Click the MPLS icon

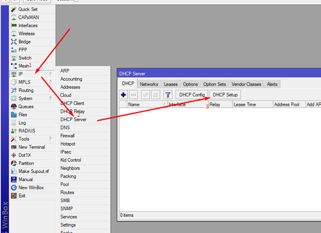click(x=14, y=82)
